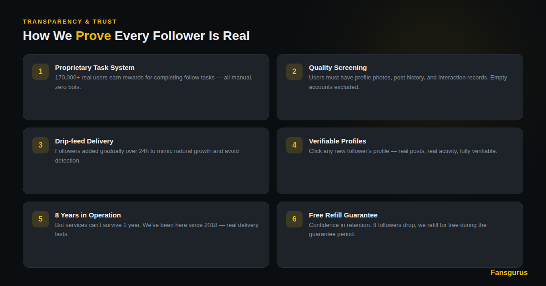The width and height of the screenshot is (546, 286).
Task: Click the real posts, real activity description
Action: (403, 151)
